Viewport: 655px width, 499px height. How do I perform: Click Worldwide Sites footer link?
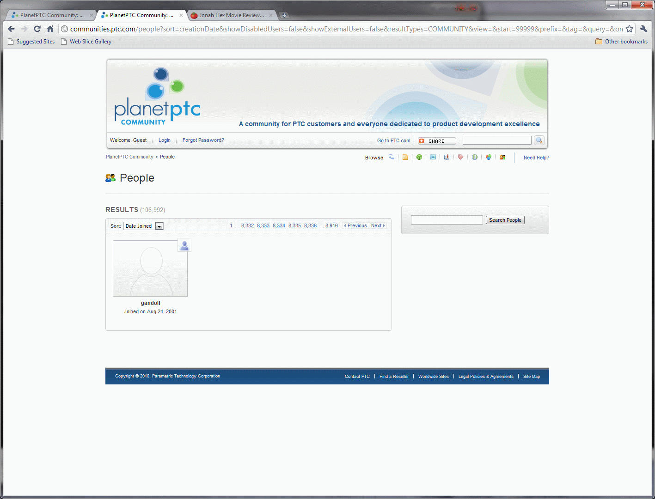[434, 377]
